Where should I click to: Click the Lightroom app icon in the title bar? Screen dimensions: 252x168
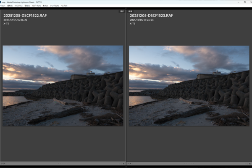click(x=2, y=2)
